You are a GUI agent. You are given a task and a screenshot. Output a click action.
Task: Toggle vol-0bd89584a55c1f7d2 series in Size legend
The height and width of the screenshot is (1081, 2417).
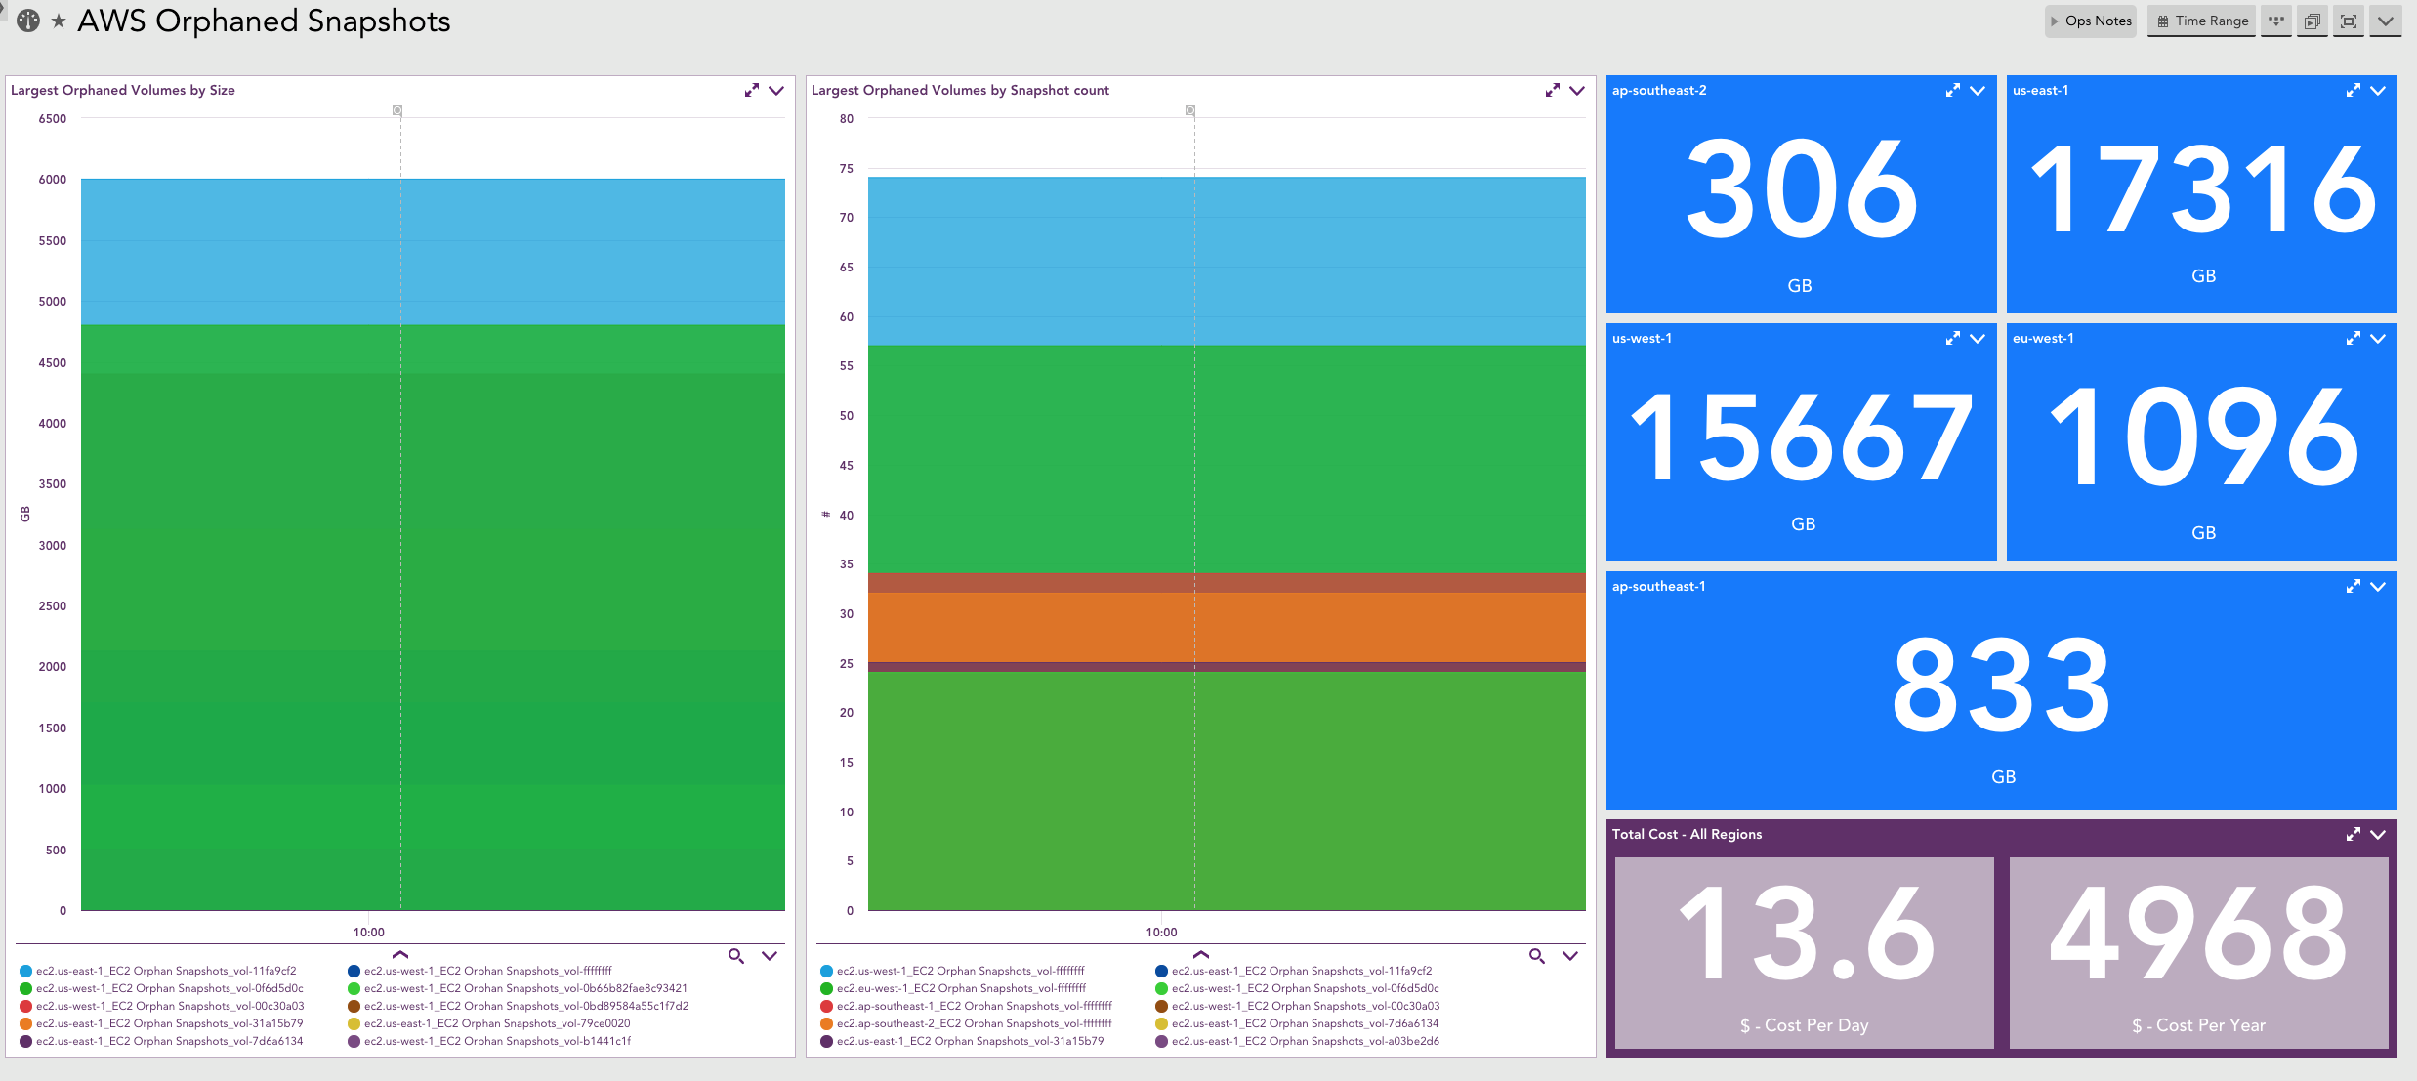click(519, 1006)
